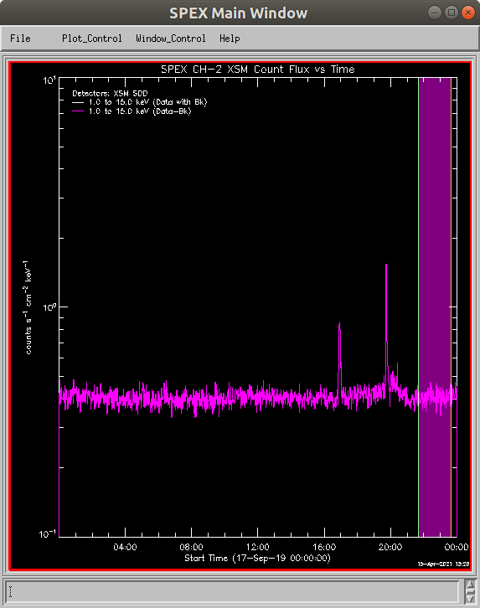Open the Window_Control menu
This screenshot has height=608, width=480.
tap(171, 39)
